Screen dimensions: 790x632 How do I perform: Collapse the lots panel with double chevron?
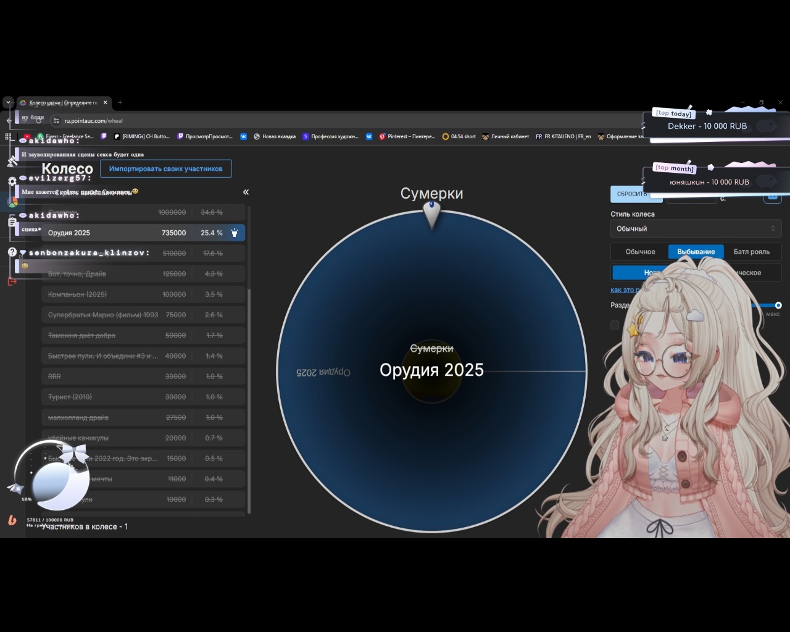[246, 192]
